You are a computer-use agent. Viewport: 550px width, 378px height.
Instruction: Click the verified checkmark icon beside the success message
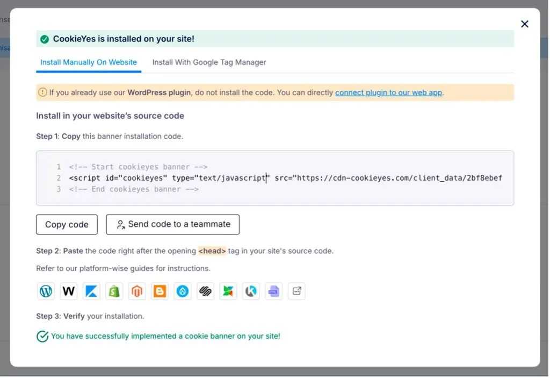pos(42,337)
